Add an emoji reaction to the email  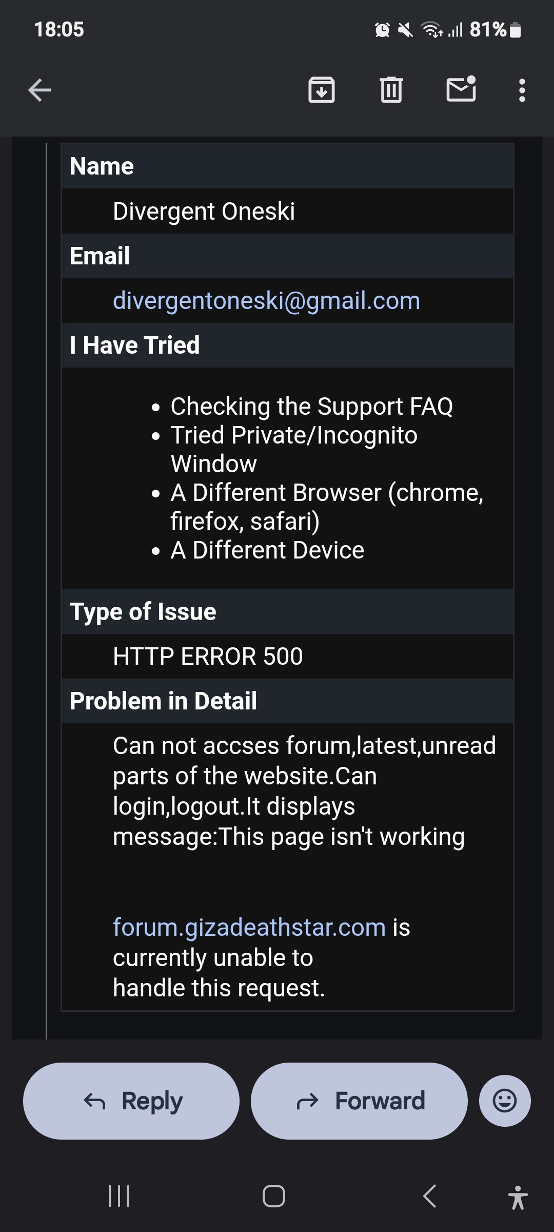click(x=505, y=1101)
